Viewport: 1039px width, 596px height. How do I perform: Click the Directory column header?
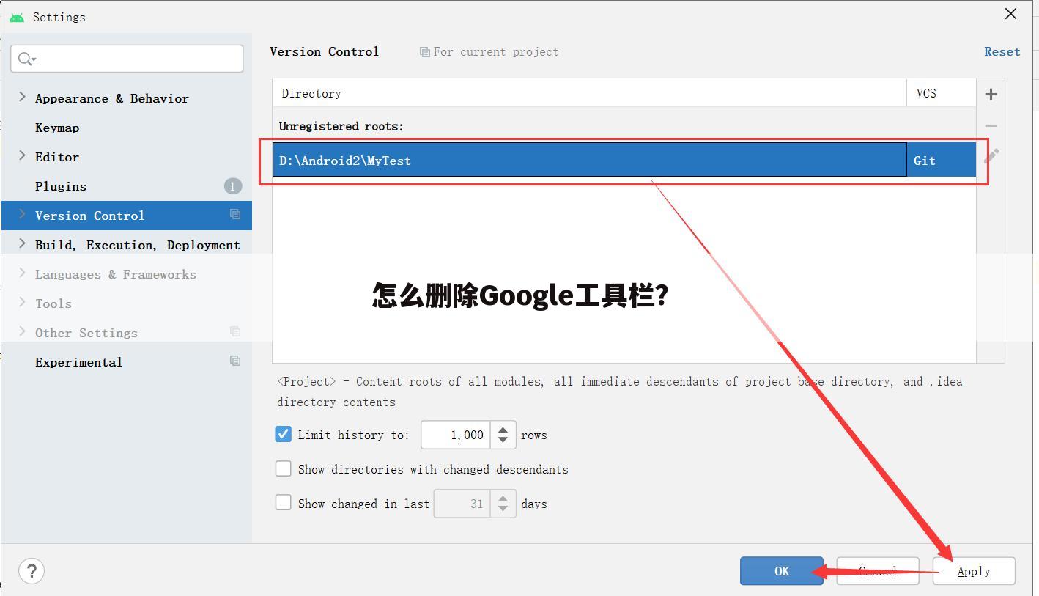[x=590, y=93]
